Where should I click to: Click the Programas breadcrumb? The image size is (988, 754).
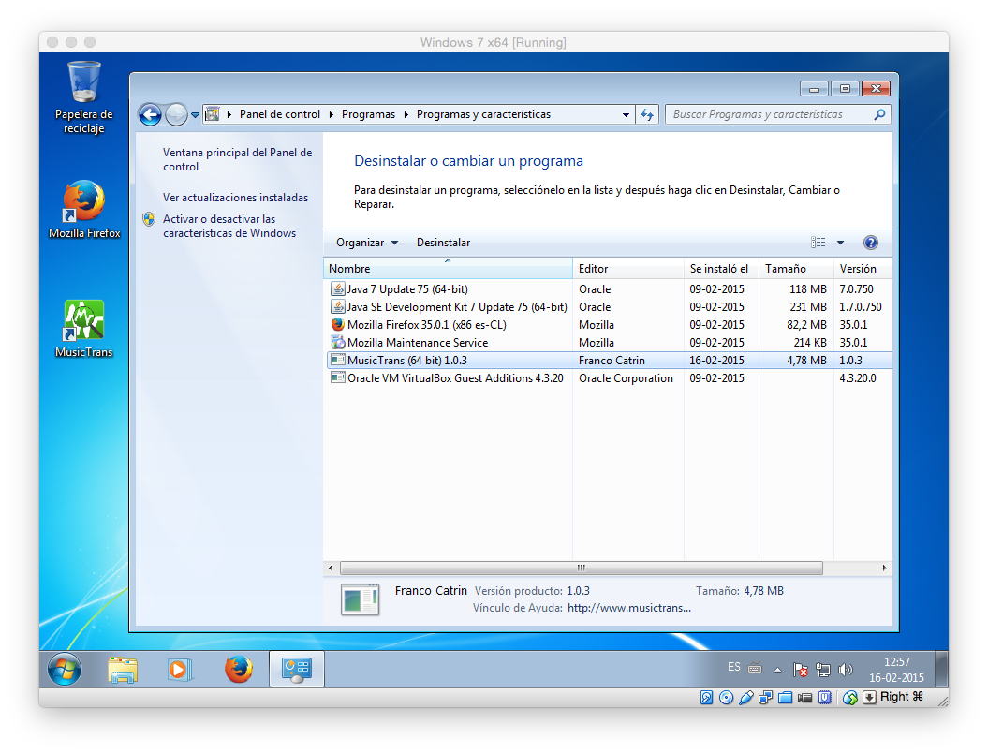[x=368, y=114]
